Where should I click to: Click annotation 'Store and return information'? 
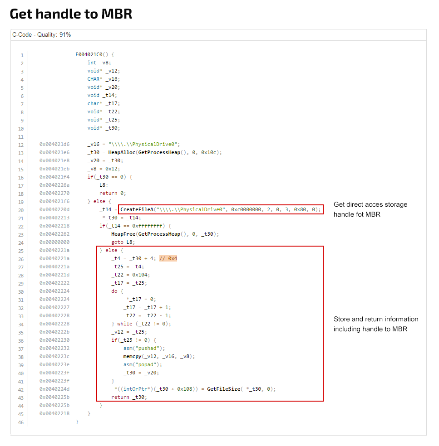coord(376,324)
